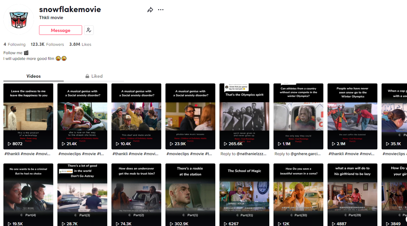Open the Transformers profile avatar

click(19, 19)
